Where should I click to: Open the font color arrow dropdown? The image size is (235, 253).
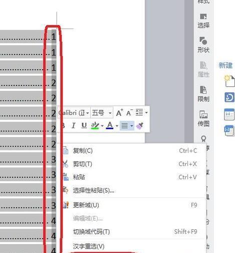[x=117, y=126]
